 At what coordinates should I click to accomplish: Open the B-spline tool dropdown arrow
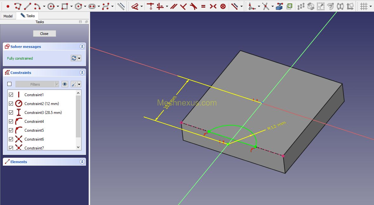click(113, 6)
